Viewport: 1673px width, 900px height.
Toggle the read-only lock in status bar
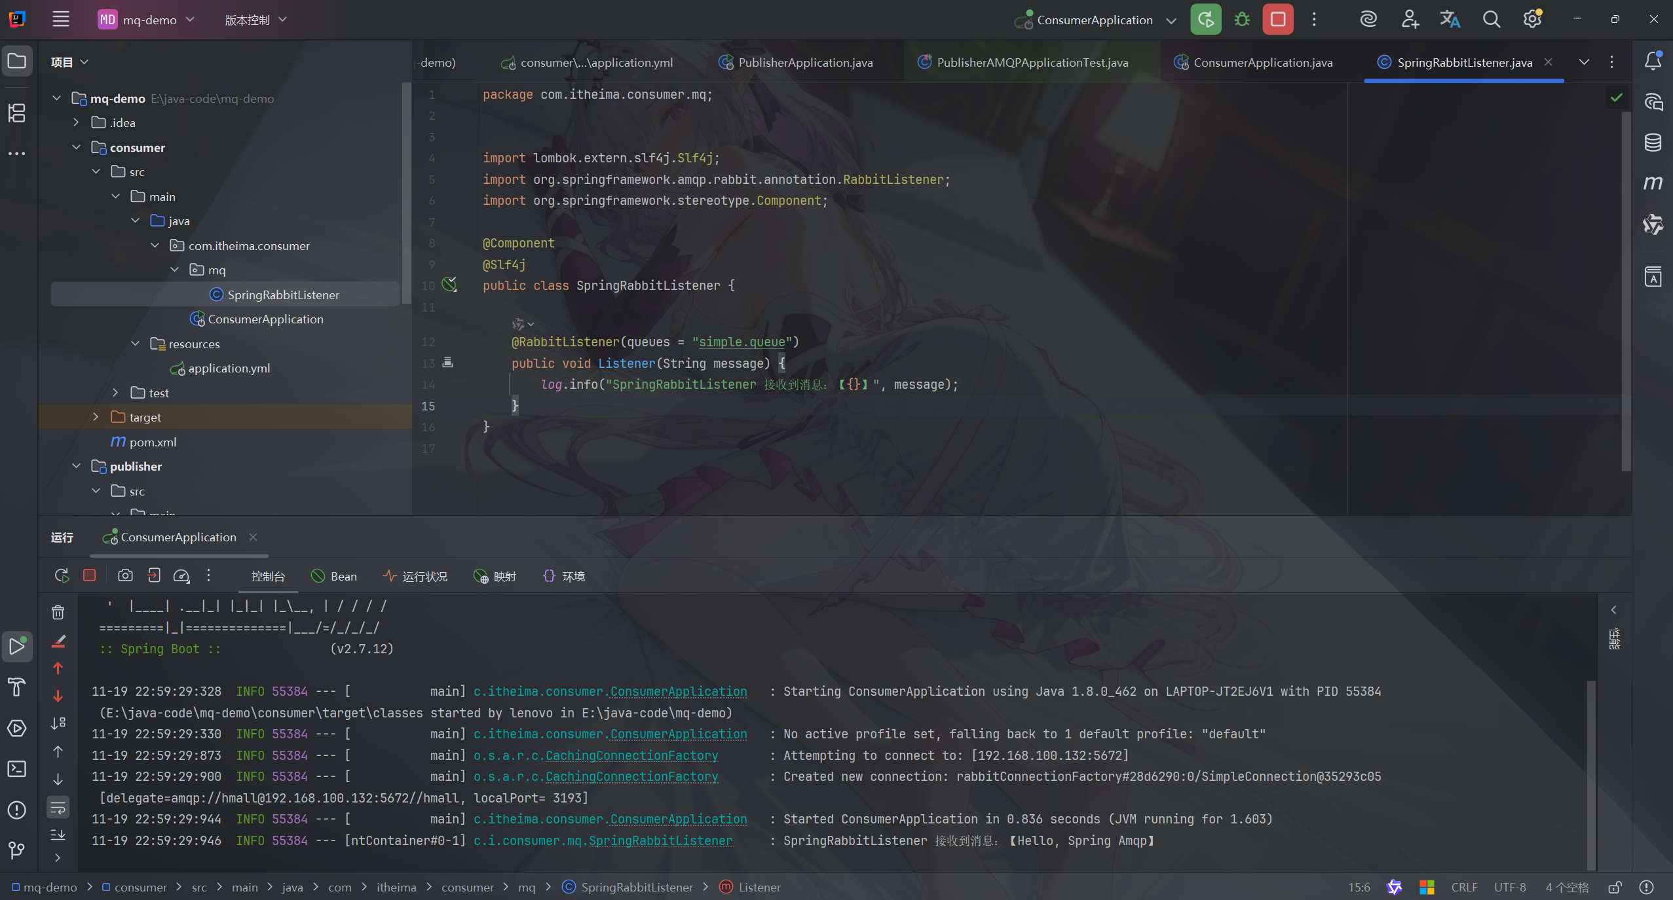click(1615, 887)
